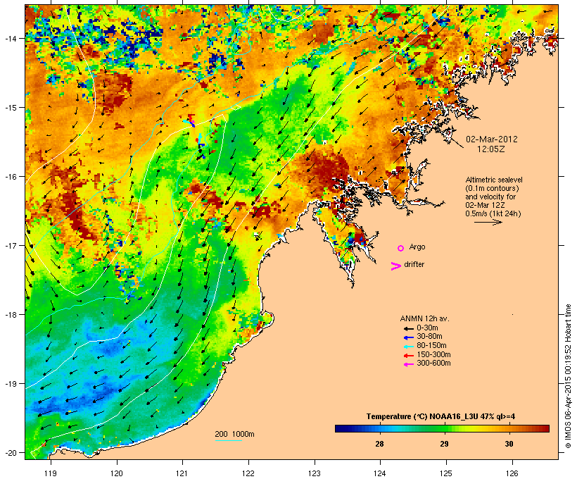Click the 'drifter' legend label
Image resolution: width=577 pixels, height=479 pixels.
point(414,264)
